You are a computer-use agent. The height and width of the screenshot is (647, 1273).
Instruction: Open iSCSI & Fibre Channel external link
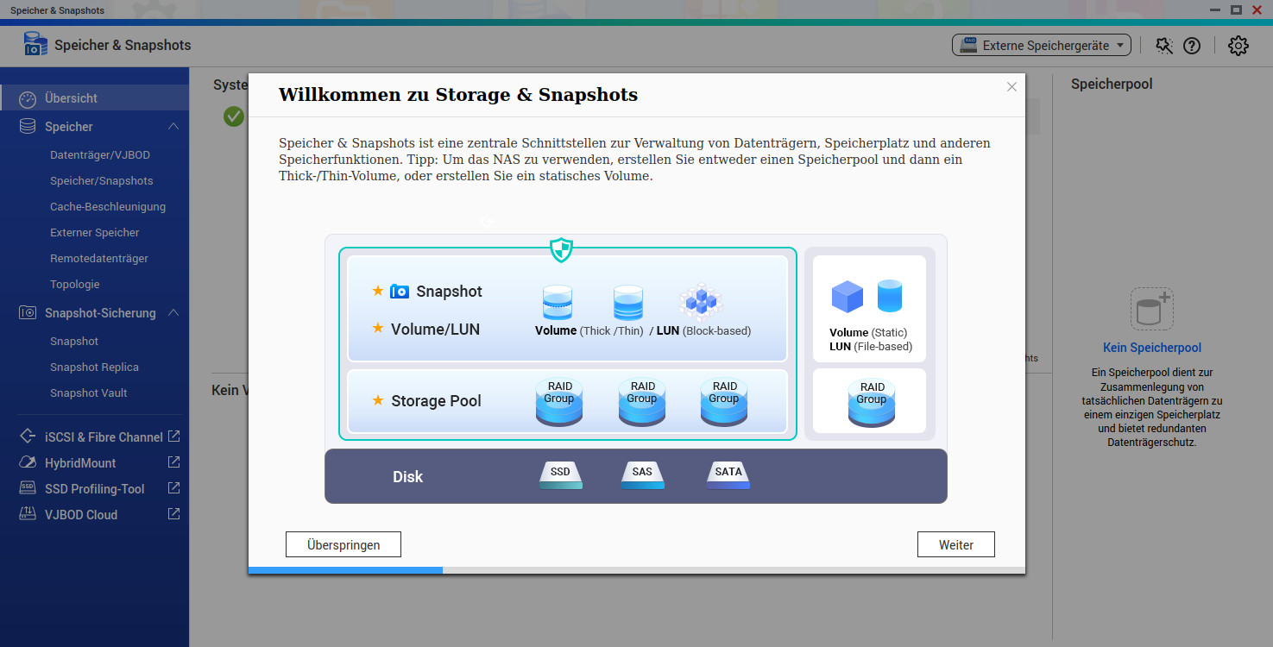click(x=173, y=437)
